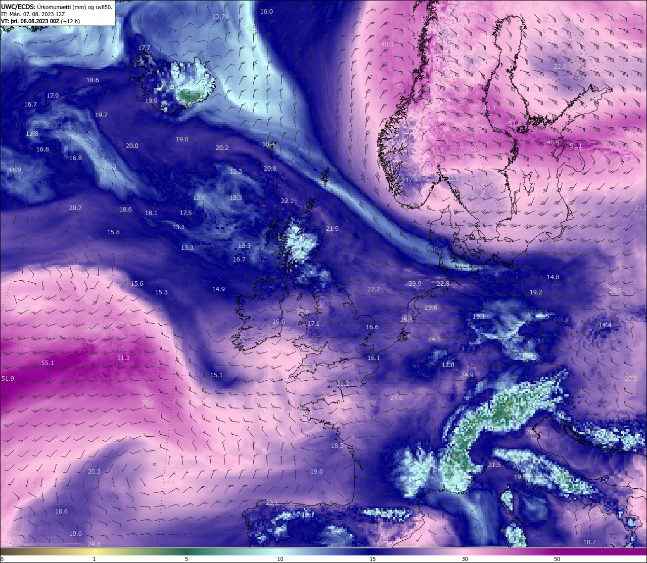
Task: Click the 17.7 value near northwest Iceland
Action: tap(144, 48)
